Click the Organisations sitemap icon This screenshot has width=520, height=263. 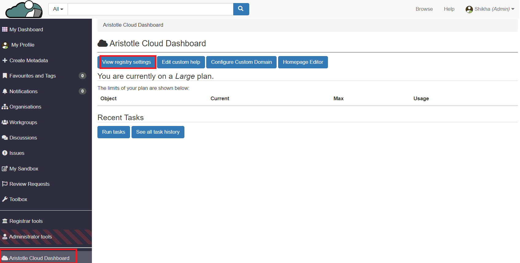5,107
